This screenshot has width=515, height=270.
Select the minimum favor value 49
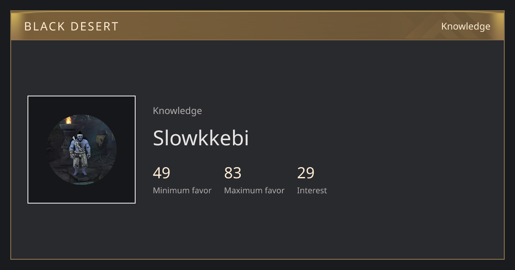pos(161,173)
